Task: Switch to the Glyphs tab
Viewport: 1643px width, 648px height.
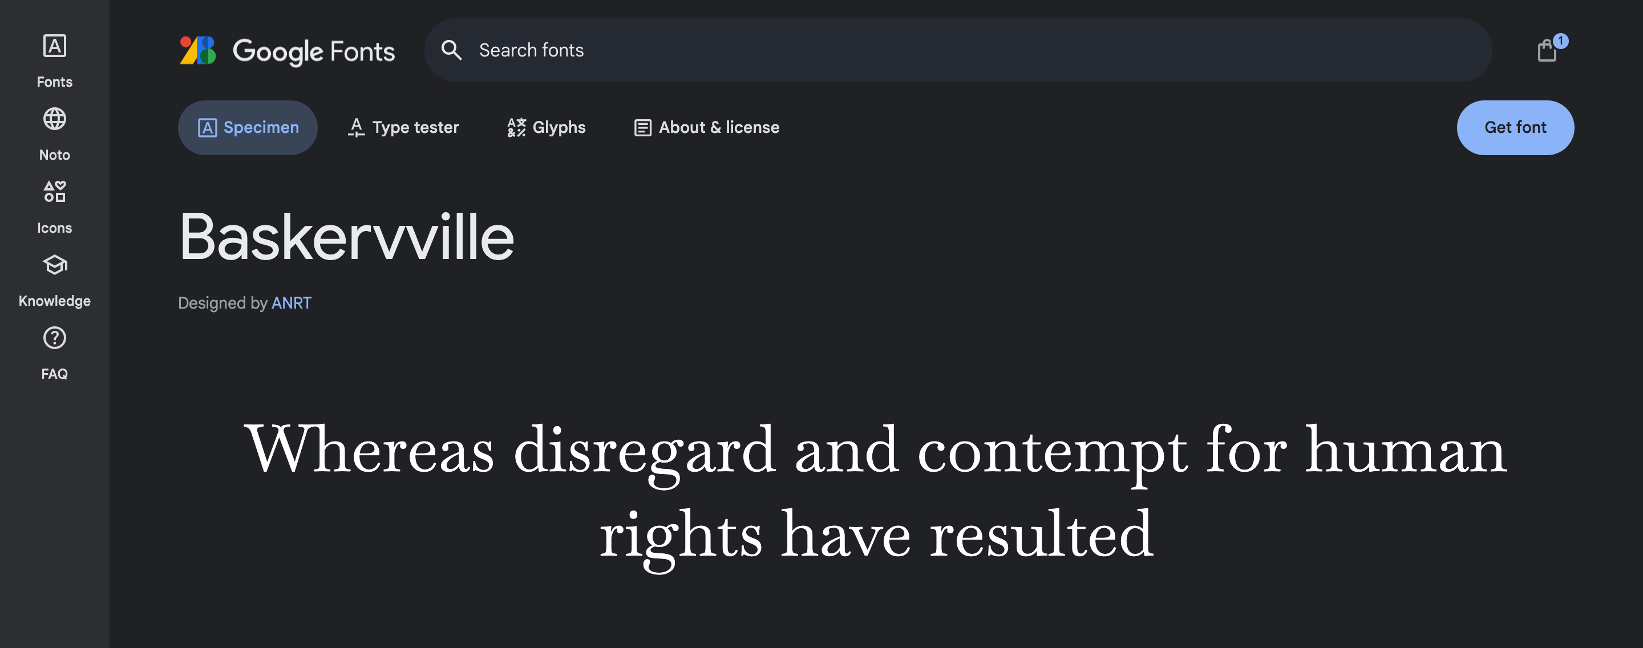Action: pos(546,128)
